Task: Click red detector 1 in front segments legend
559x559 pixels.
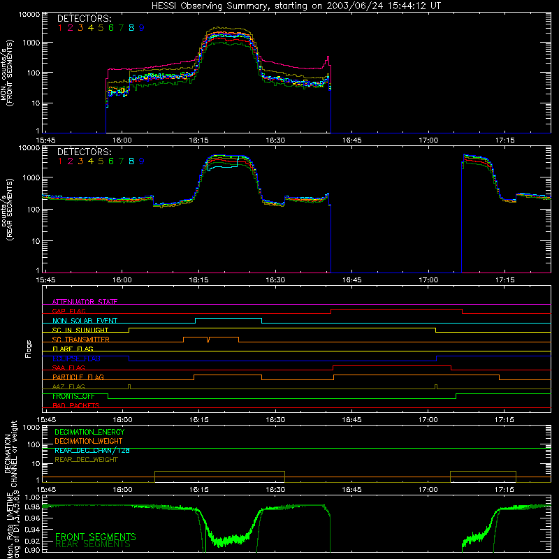Action: [x=60, y=28]
